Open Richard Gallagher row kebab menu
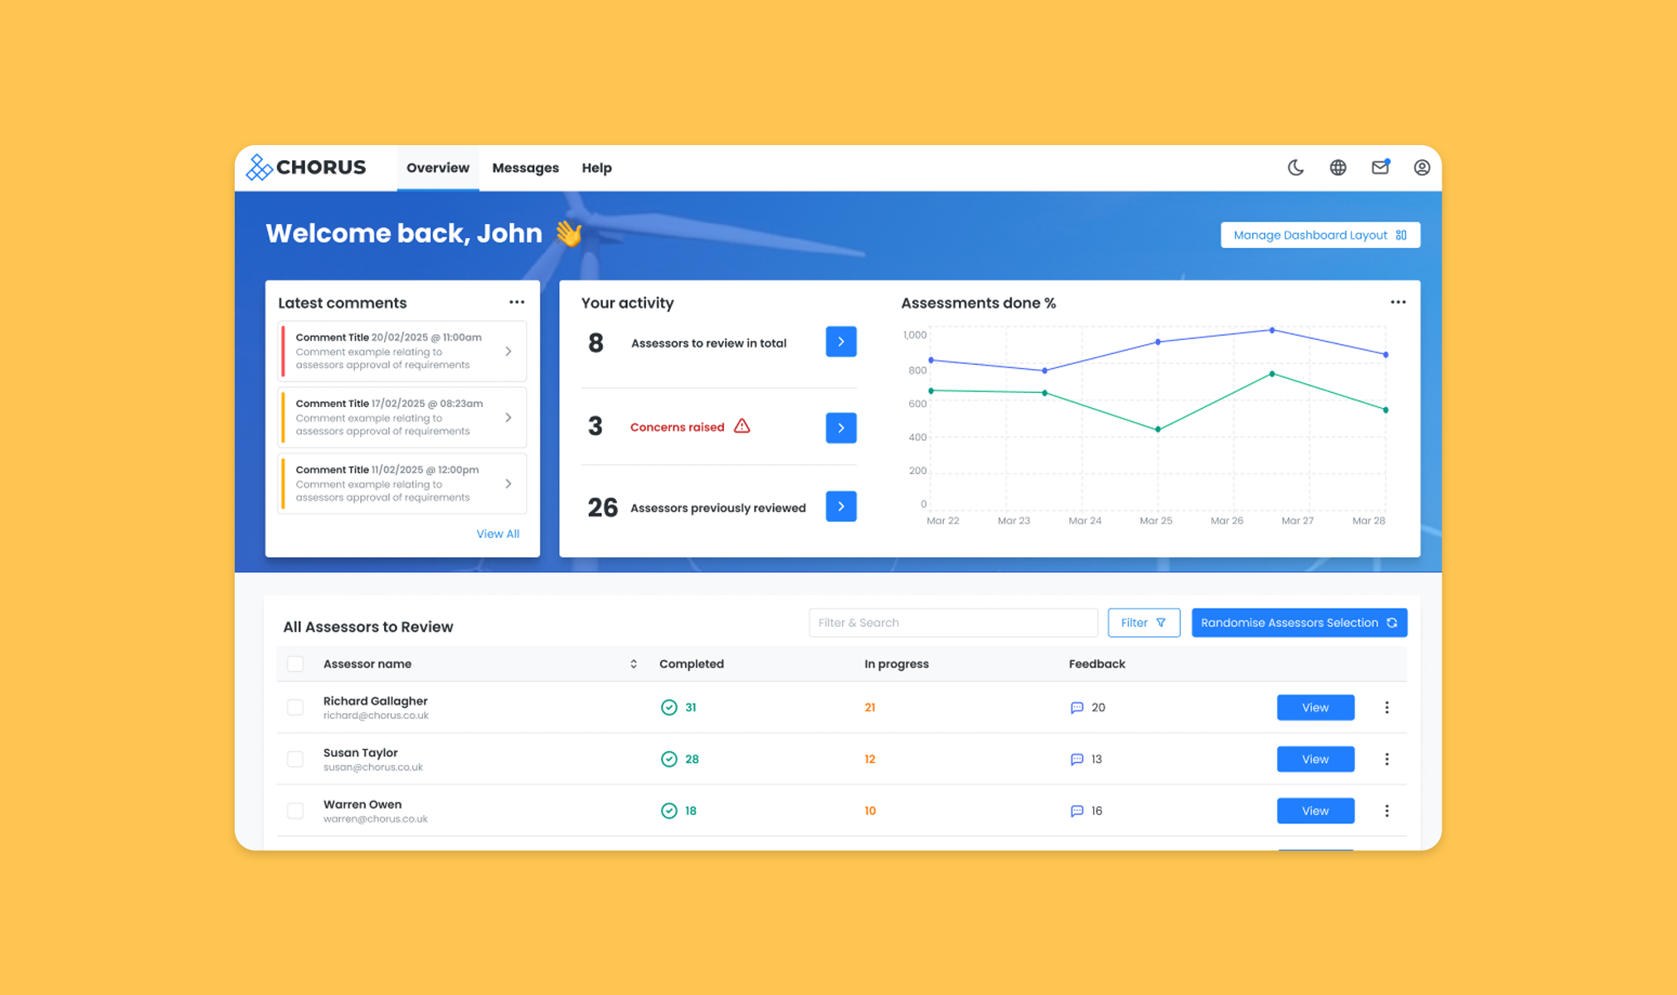1677x995 pixels. click(1387, 707)
